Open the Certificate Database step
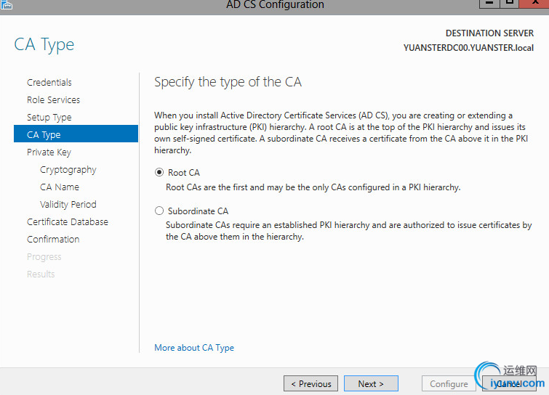The image size is (549, 395). pos(67,222)
